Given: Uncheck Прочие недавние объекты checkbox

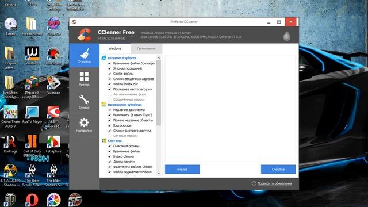Looking at the screenshot, I should [x=110, y=120].
